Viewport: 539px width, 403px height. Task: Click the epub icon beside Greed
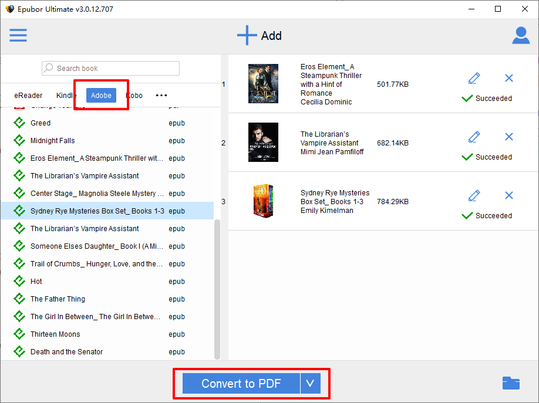click(x=19, y=123)
